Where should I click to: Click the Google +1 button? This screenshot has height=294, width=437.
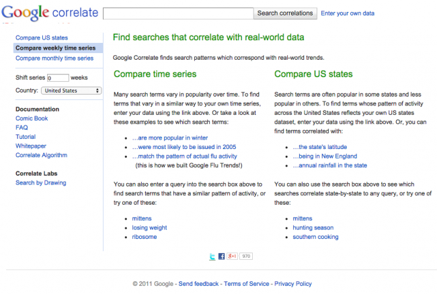coord(232,256)
